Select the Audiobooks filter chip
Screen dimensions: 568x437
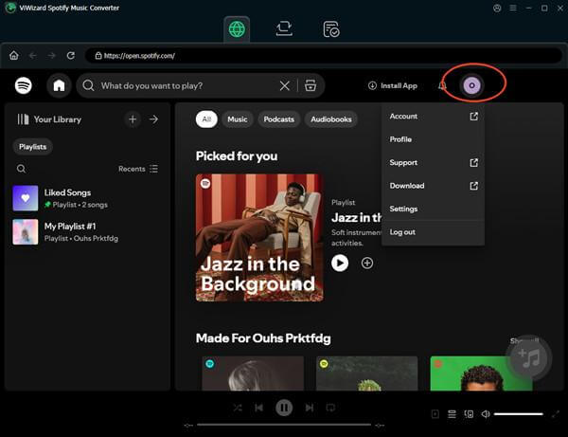331,118
